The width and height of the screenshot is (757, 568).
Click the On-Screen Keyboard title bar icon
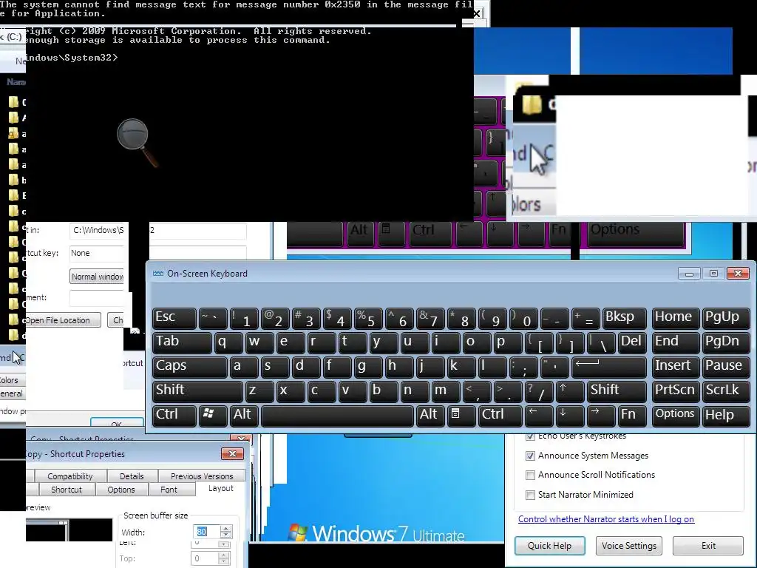[x=158, y=274]
